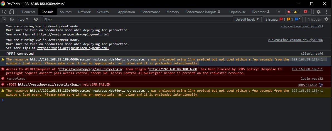
Task: Close the DevTools window
Action: point(324,4)
